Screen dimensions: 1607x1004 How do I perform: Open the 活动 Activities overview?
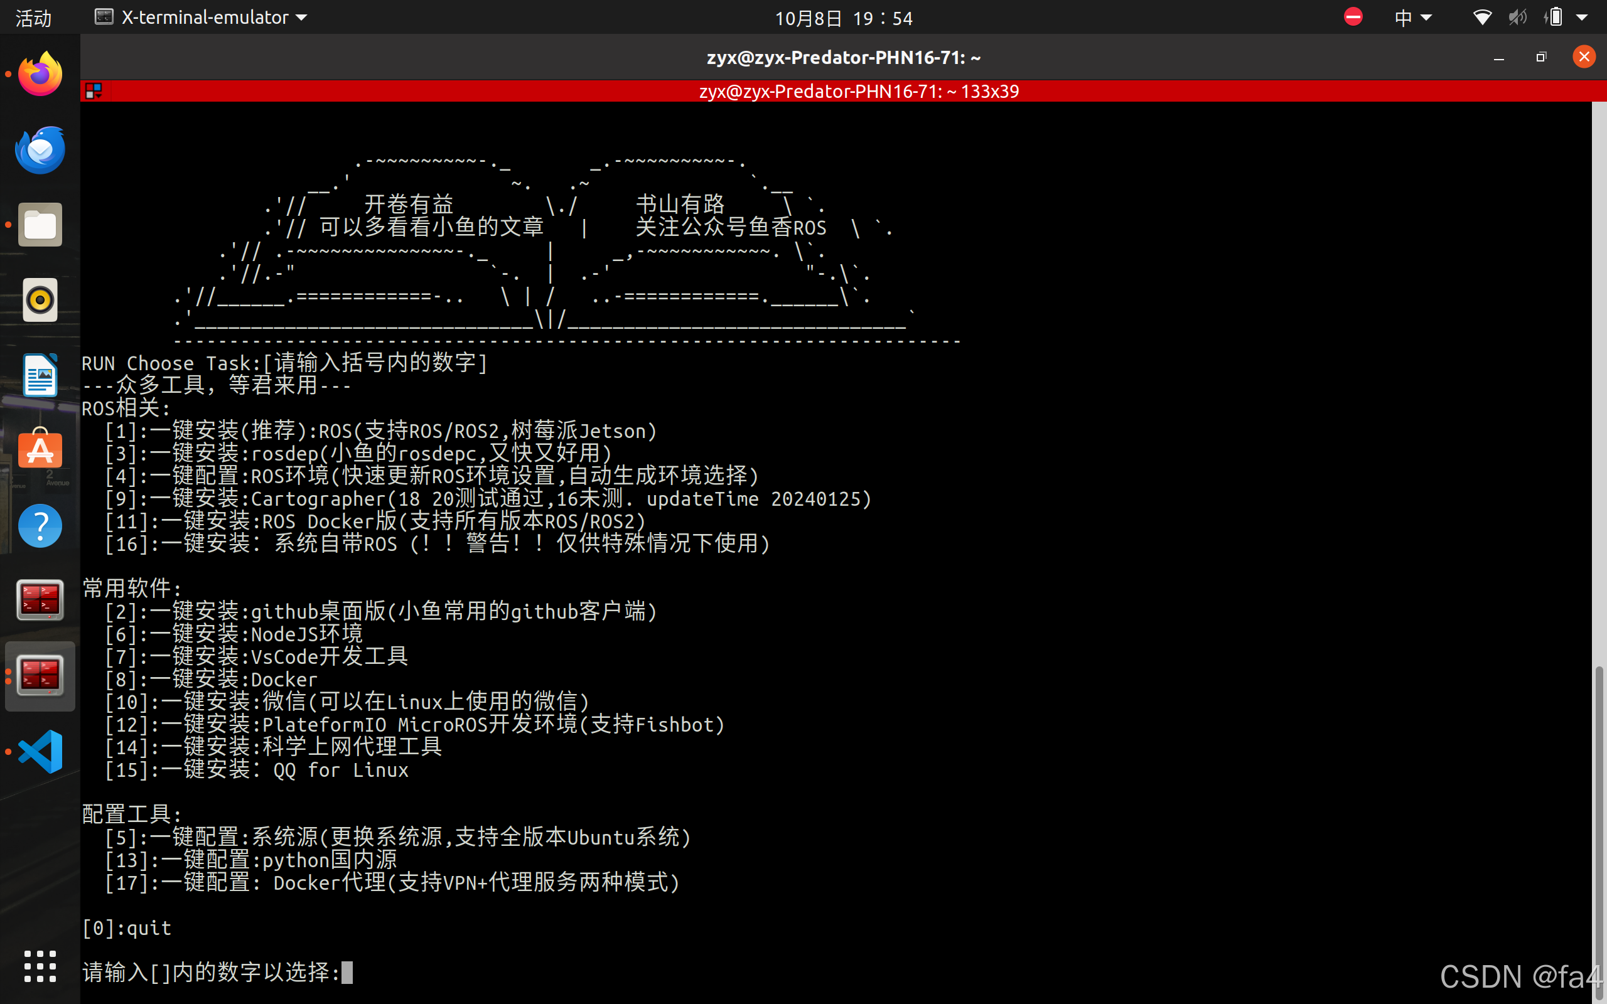pos(33,18)
